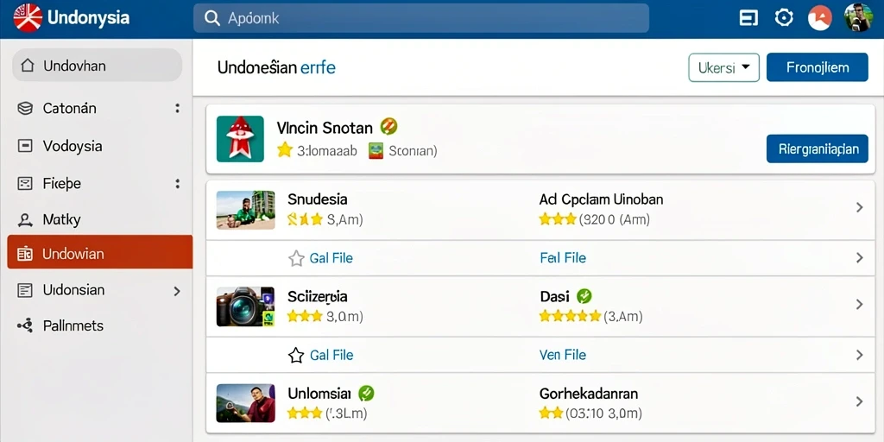Click the green verified badge beside Dasi
This screenshot has height=442, width=884.
[584, 295]
